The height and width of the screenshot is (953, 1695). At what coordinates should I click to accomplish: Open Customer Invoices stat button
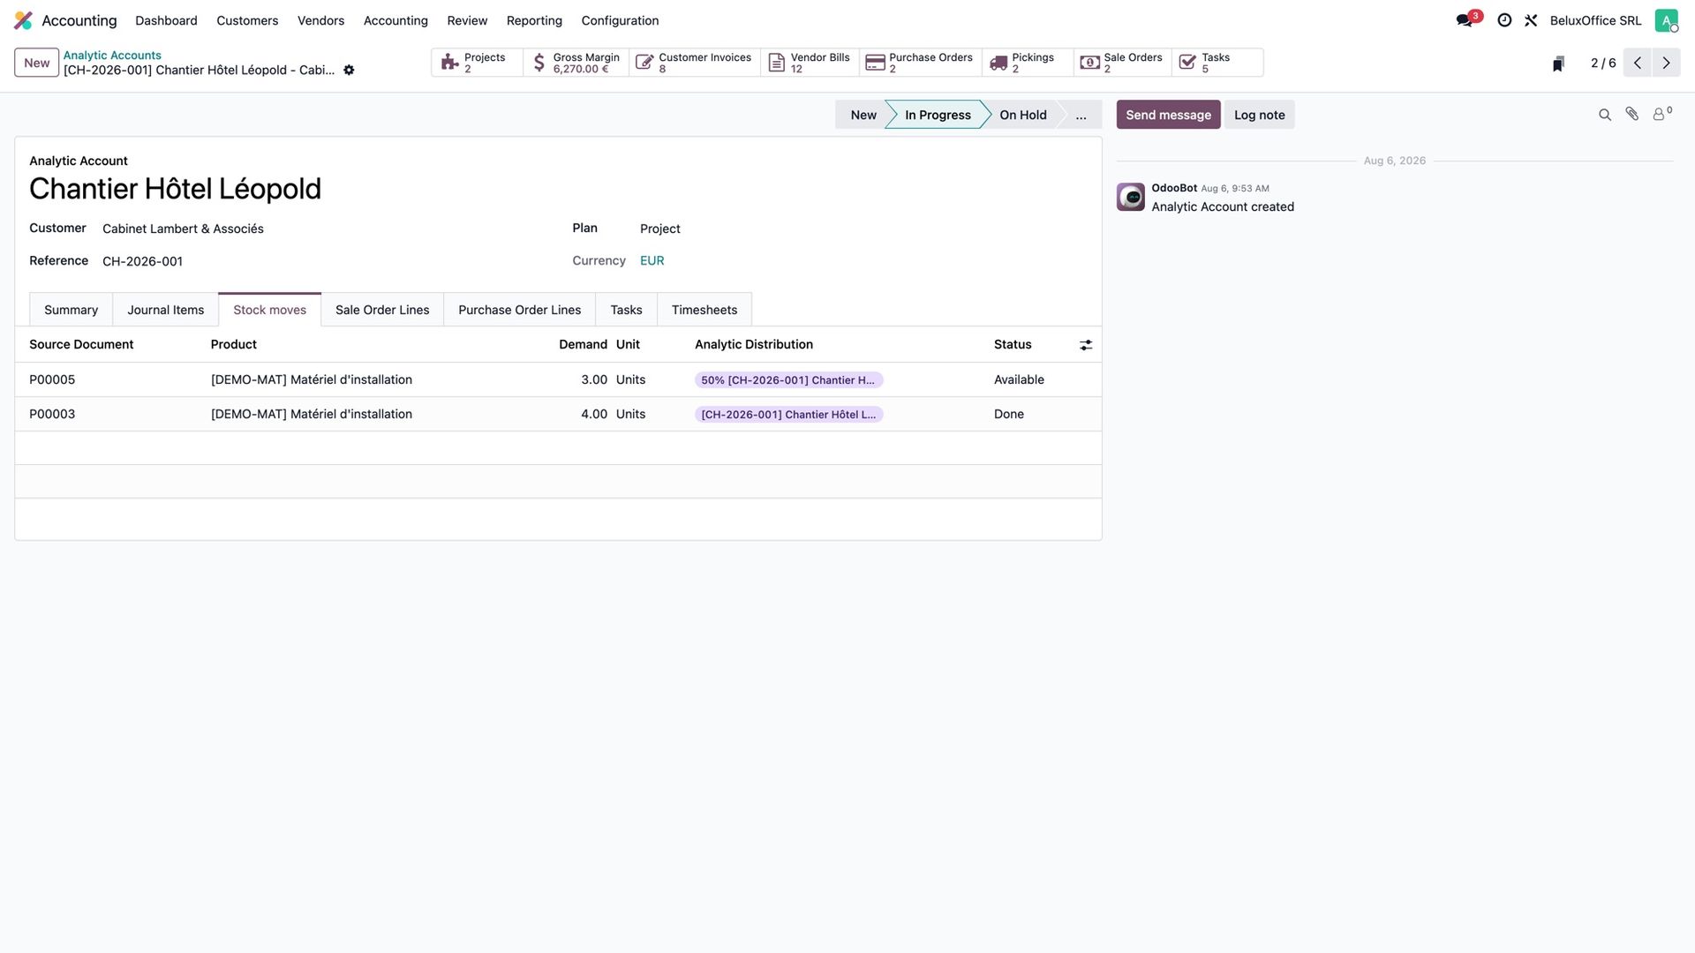click(695, 63)
